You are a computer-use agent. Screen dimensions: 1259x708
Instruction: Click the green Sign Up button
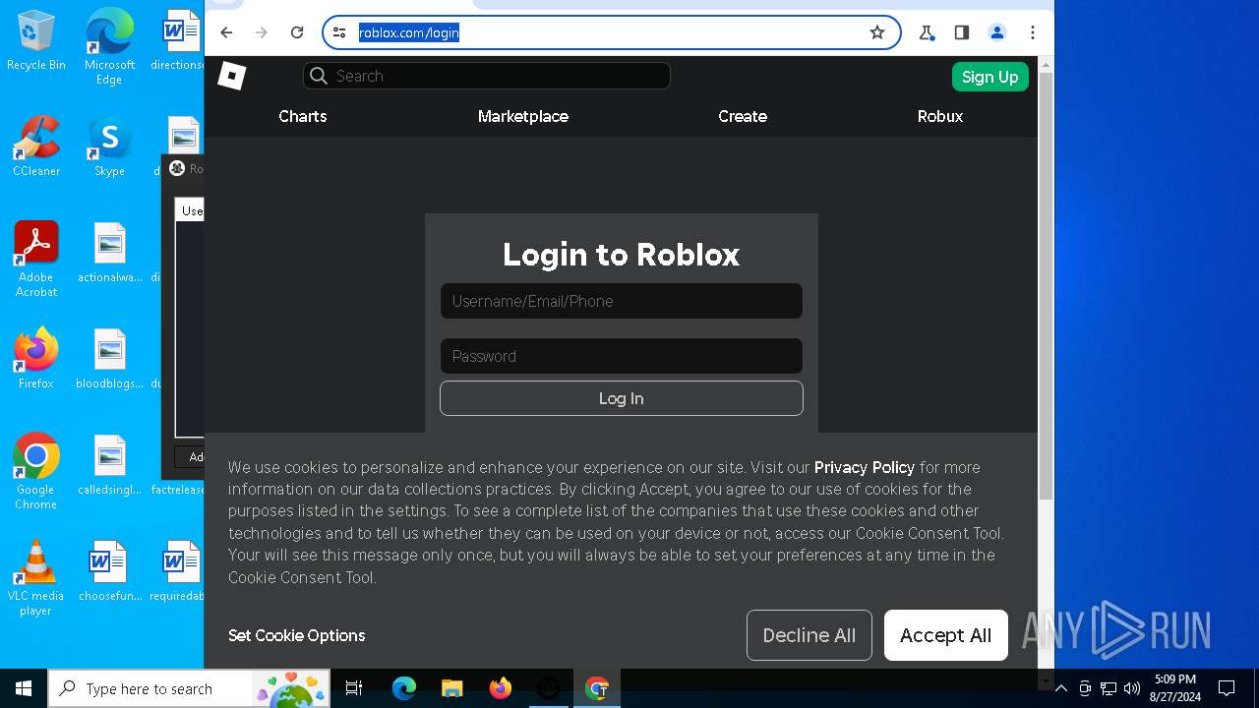click(x=990, y=77)
